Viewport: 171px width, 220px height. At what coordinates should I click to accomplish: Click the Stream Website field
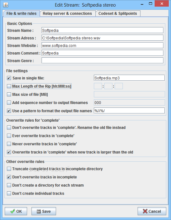pos(102,45)
